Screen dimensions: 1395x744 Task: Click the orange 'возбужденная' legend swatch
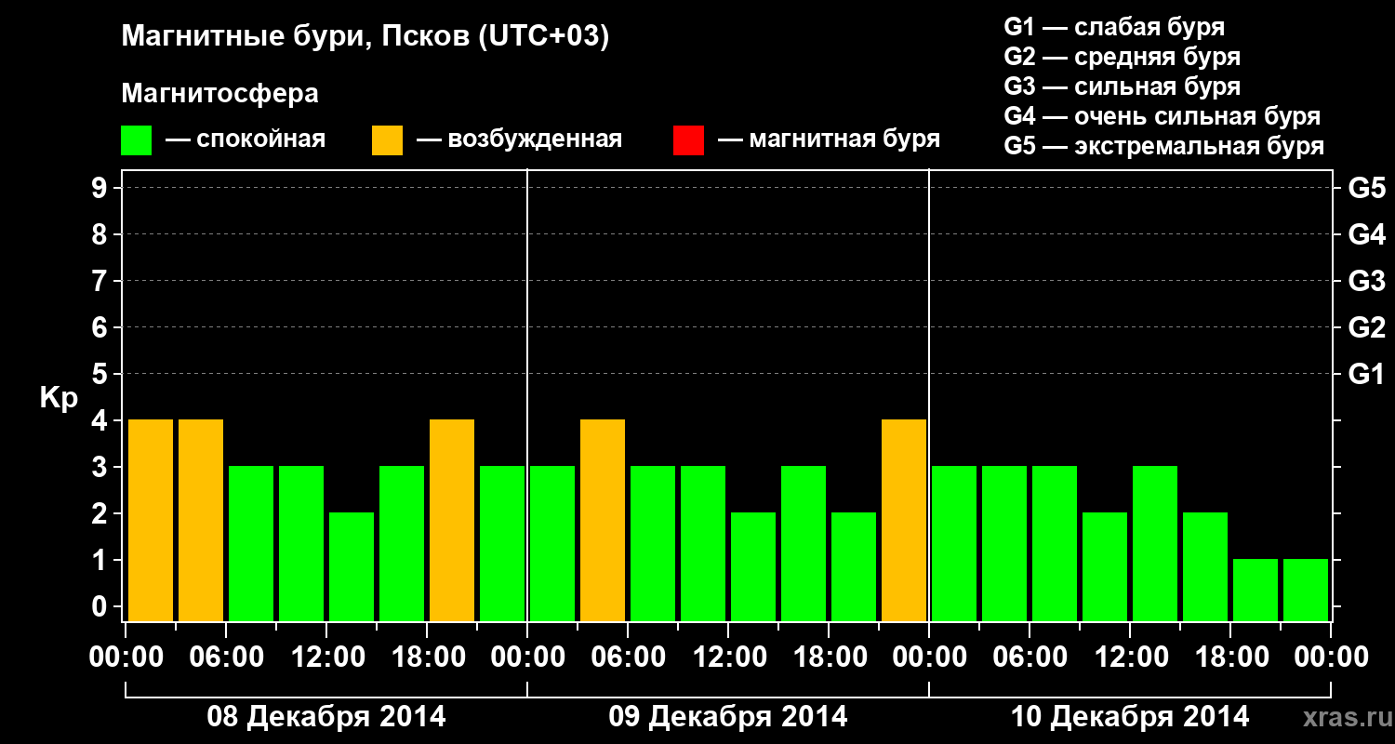click(388, 139)
